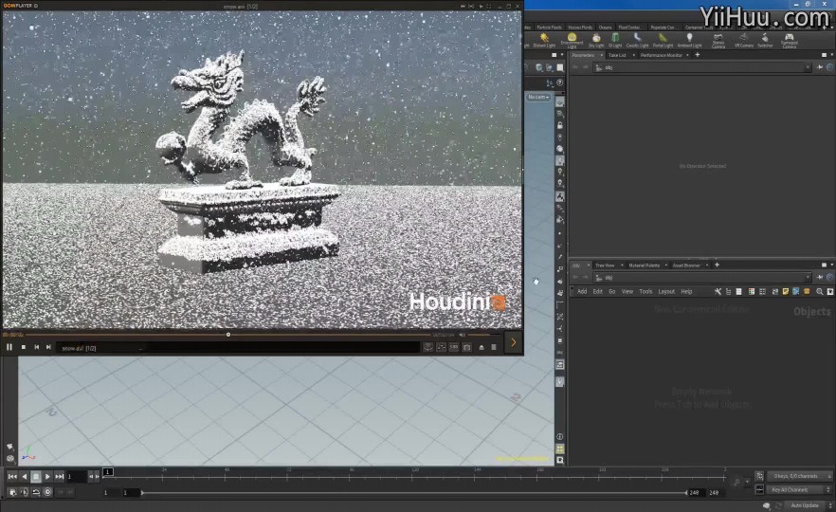The height and width of the screenshot is (512, 836).
Task: Select the Stereo Camera shelf tool
Action: click(x=718, y=41)
